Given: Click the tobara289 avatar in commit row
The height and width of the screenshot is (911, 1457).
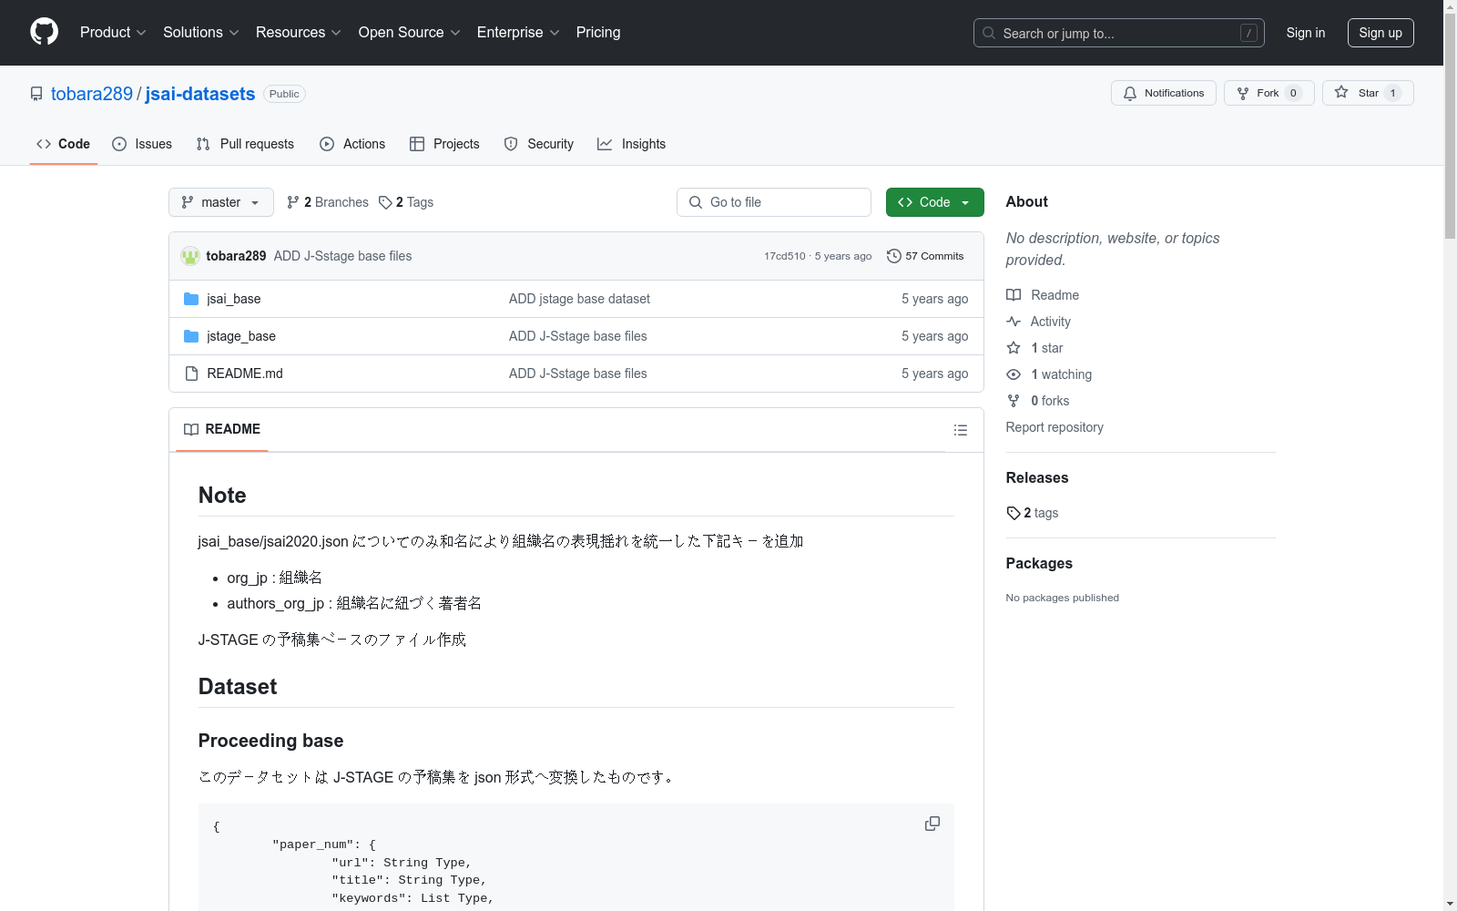Looking at the screenshot, I should 190,256.
